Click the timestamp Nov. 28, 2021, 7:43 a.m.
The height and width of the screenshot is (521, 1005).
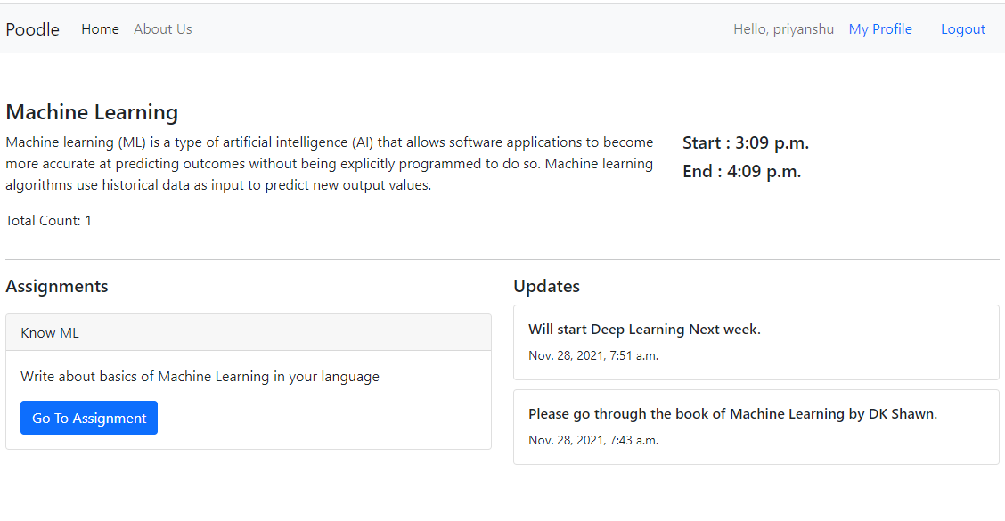point(592,439)
